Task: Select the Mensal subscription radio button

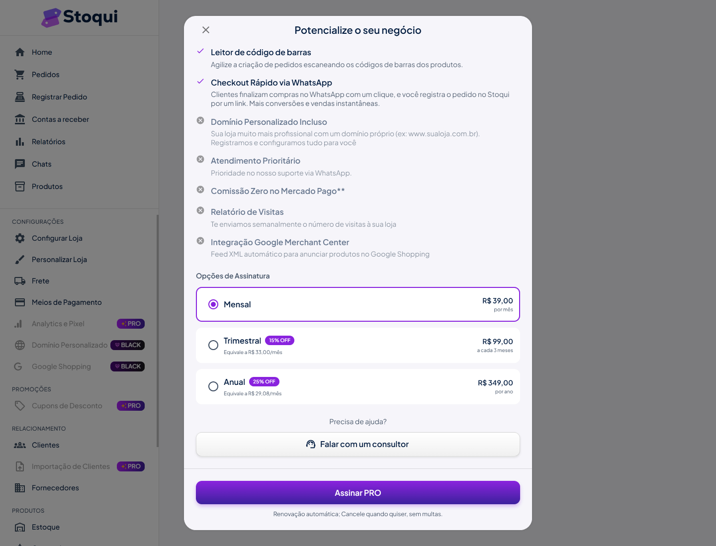Action: 213,304
